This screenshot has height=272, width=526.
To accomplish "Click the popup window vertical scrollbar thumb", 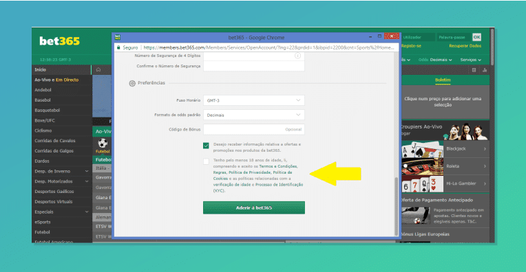I will point(396,206).
